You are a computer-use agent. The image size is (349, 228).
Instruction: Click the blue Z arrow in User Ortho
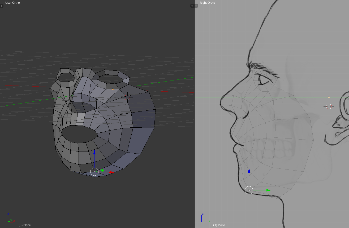94,153
